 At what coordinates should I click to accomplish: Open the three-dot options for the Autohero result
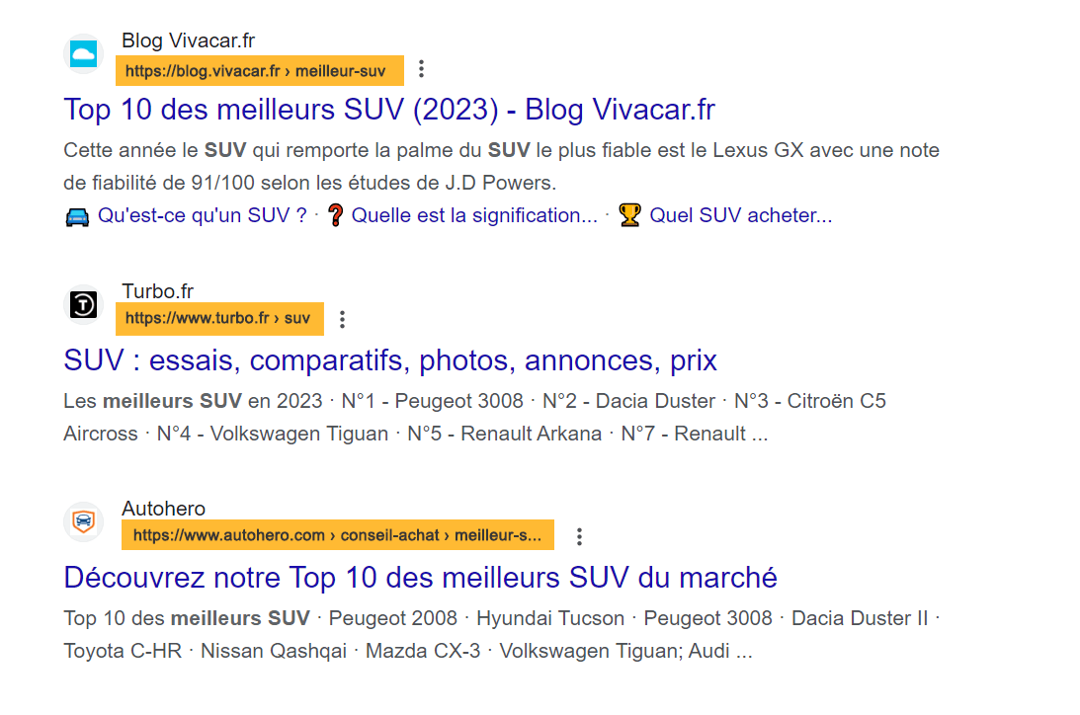(x=579, y=535)
